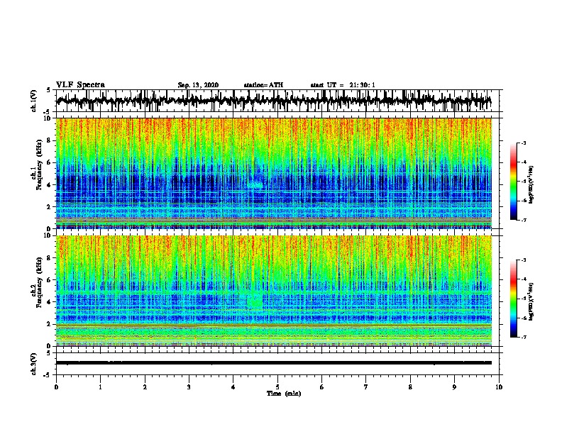The image size is (562, 434).
Task: Click time axis tick label "9"
Action: 454,387
